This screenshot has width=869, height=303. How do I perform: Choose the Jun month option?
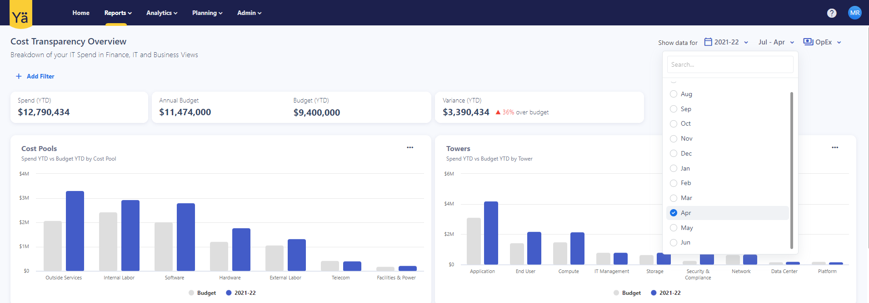coord(685,243)
